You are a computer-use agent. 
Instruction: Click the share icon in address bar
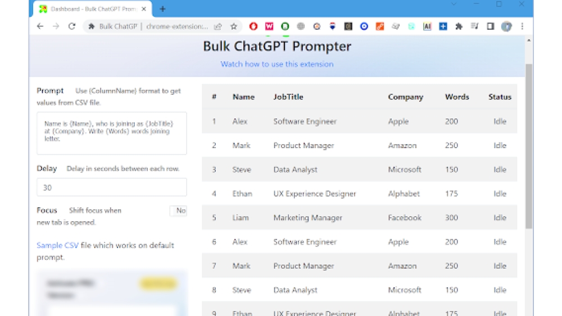pyautogui.click(x=218, y=26)
